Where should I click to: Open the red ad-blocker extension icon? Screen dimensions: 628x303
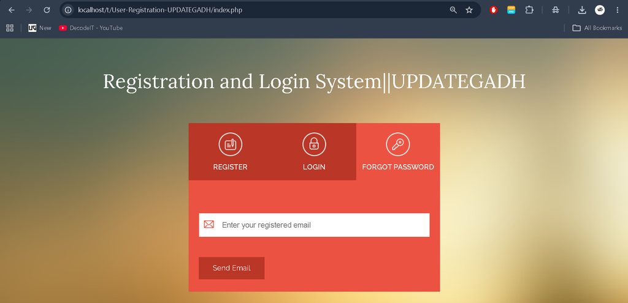pos(494,10)
